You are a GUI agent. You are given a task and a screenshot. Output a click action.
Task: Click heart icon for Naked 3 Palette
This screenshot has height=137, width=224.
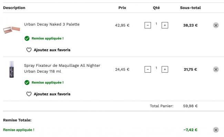(29, 50)
